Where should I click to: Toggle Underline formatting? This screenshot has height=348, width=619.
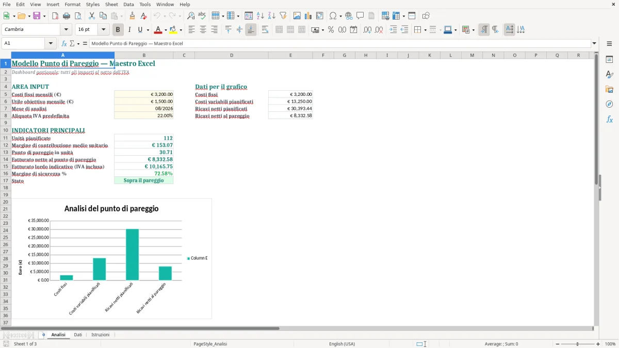(140, 30)
